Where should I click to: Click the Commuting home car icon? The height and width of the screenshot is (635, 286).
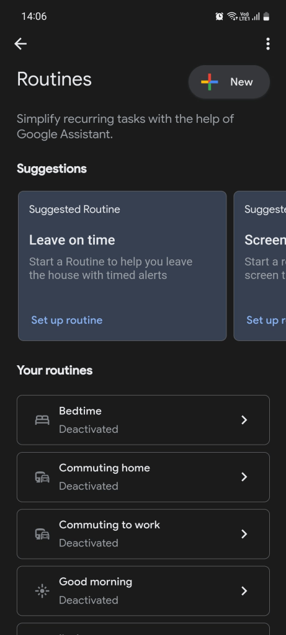pyautogui.click(x=42, y=477)
